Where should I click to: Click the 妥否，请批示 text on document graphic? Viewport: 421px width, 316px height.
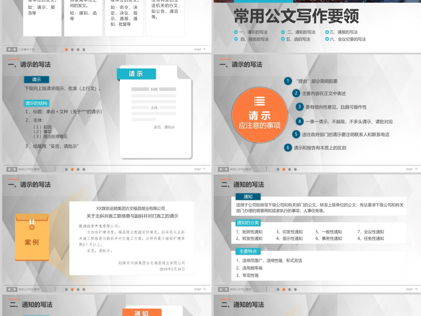pos(164,127)
